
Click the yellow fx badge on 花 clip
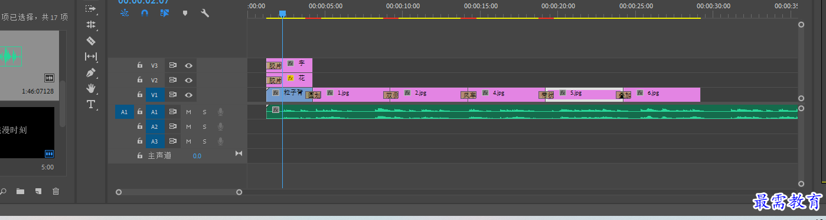point(290,78)
